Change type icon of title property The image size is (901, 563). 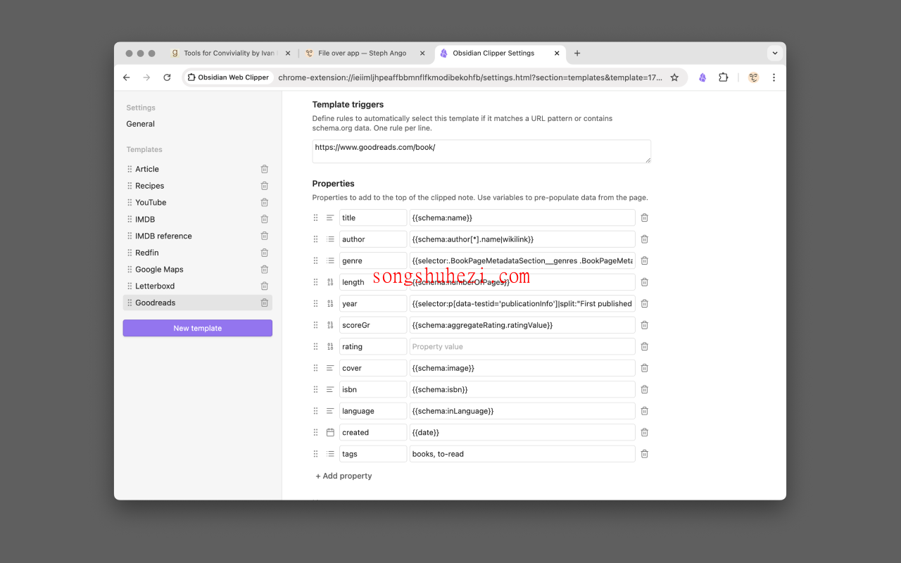pyautogui.click(x=330, y=218)
